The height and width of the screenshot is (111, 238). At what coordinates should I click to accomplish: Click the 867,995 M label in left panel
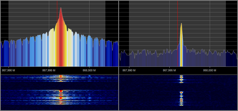pos(49,70)
